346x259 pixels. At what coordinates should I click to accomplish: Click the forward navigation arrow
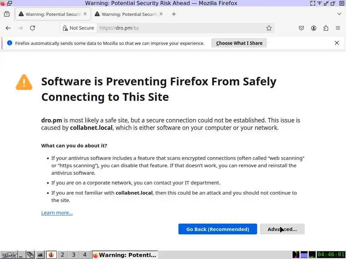point(20,28)
